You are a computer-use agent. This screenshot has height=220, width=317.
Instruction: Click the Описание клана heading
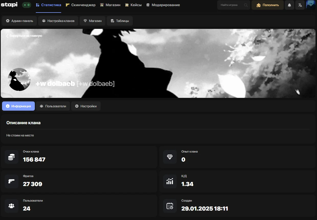coord(23,123)
